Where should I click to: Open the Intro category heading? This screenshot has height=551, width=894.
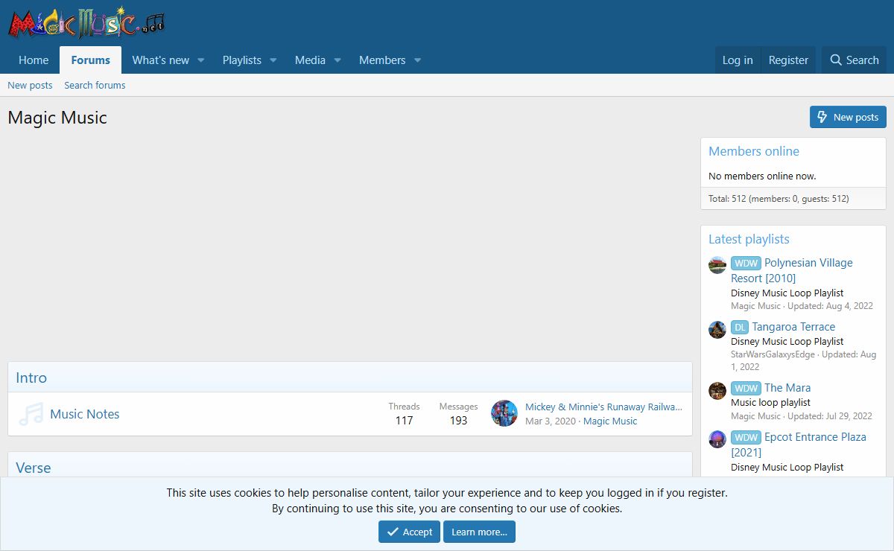point(31,378)
